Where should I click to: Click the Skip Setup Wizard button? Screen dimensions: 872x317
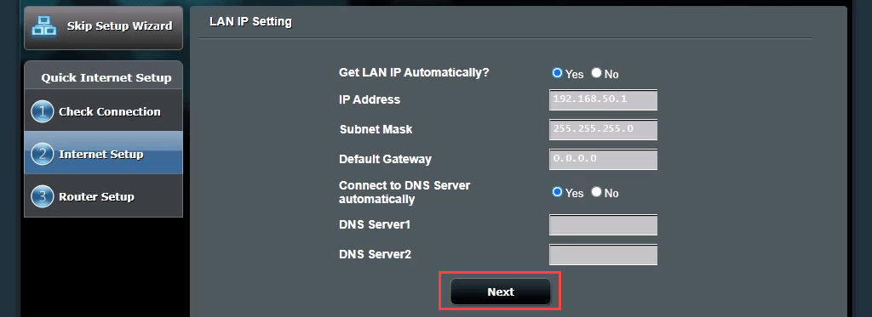click(103, 28)
